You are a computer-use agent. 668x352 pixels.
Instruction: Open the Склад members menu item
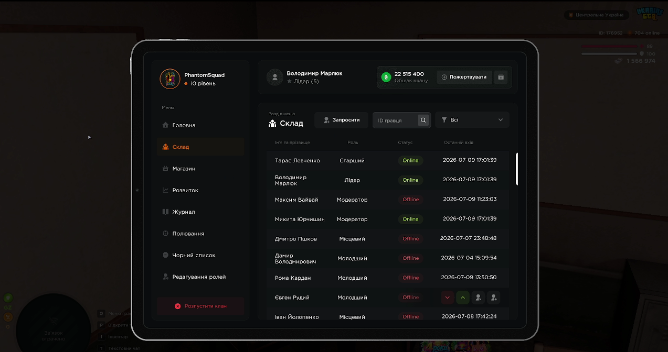click(x=200, y=147)
